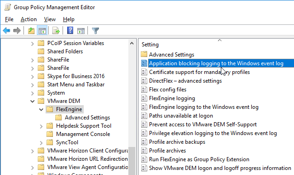Open the View menu

50,19
